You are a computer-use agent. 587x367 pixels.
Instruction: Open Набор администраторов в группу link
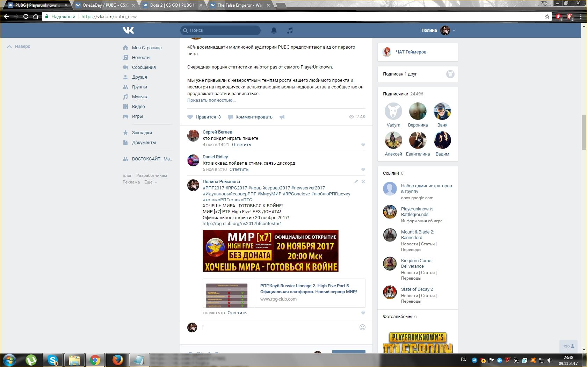coord(426,189)
